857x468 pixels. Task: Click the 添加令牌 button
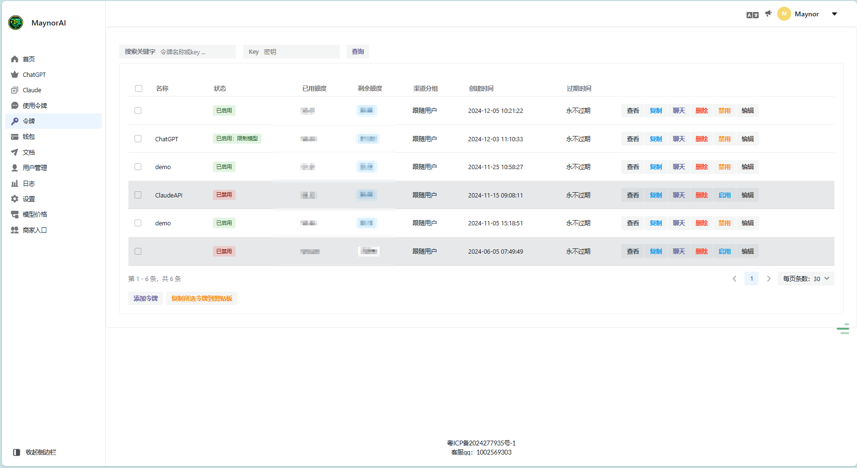[x=146, y=298]
